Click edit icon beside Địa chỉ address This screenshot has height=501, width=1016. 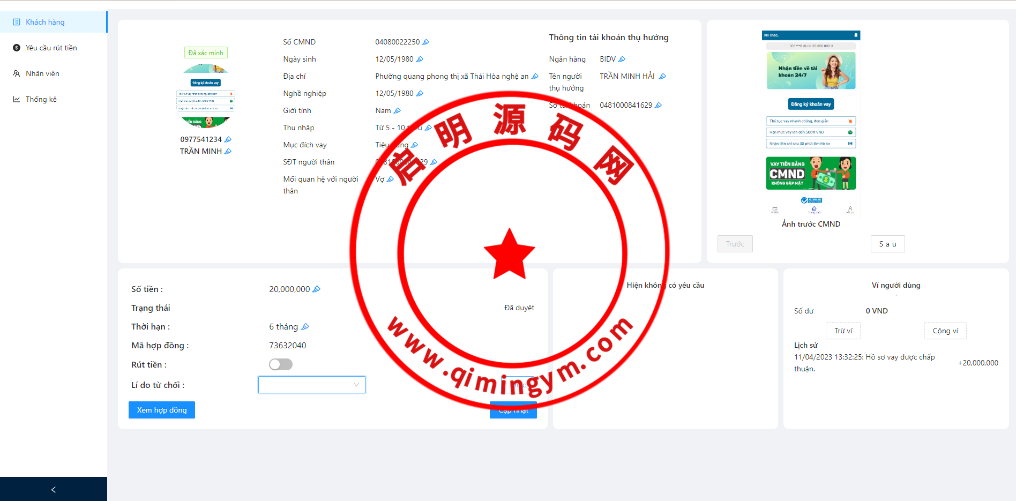[x=534, y=77]
